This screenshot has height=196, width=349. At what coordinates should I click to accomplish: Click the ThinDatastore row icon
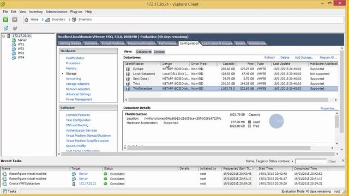pos(128,88)
